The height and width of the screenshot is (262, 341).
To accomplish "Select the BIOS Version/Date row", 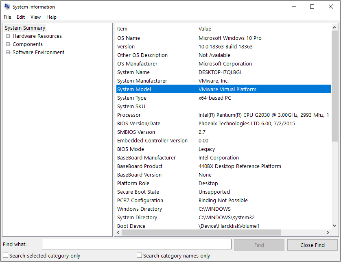I will tap(224, 124).
